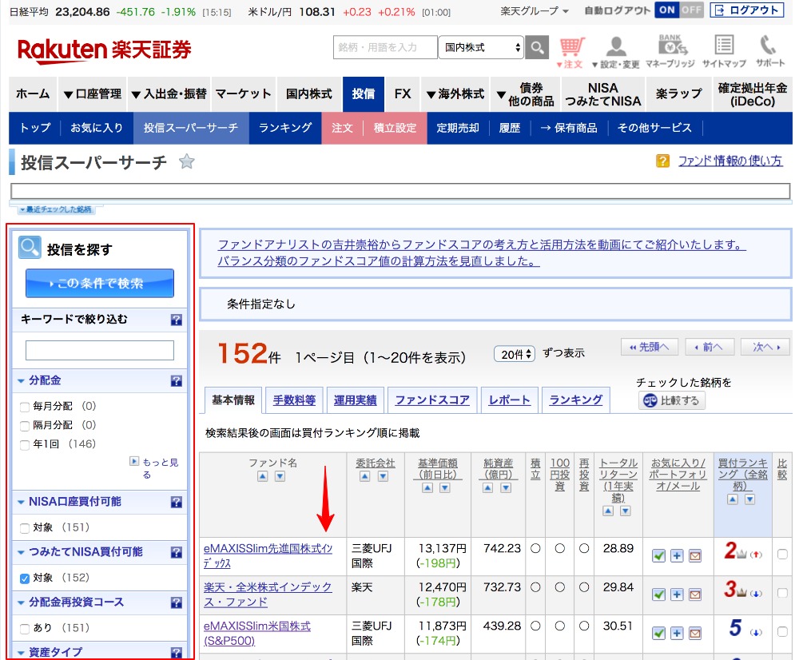This screenshot has height=660, width=799.
Task: Click the help icon for つみたてNISA買付可能
Action: 177,552
